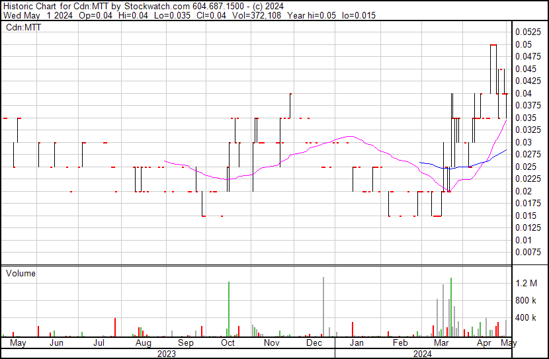Click the 'Mar' month label
Viewport: 549px width, 359px height.
441,342
